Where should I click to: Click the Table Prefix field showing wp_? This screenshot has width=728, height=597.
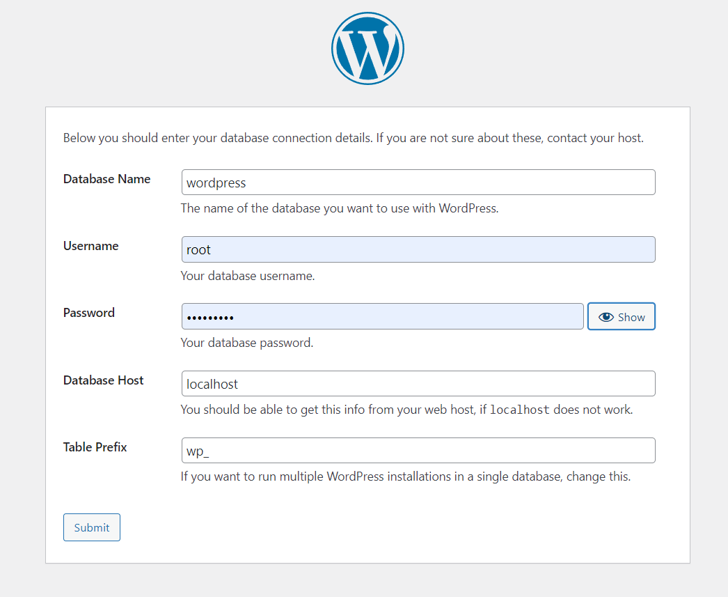[418, 450]
